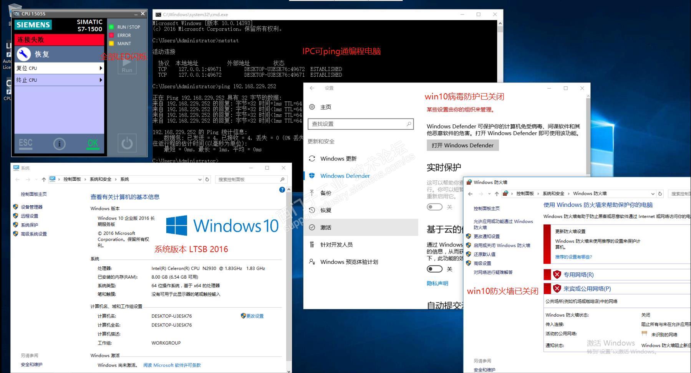Image resolution: width=691 pixels, height=373 pixels.
Task: Click the RUN/STOP LED indicator
Action: [111, 27]
